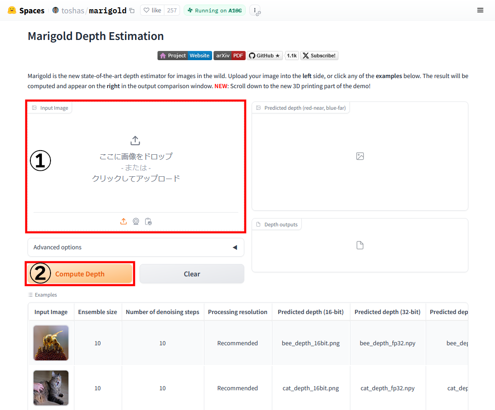
Task: Click the upload source icon under Input Image
Action: tap(124, 221)
